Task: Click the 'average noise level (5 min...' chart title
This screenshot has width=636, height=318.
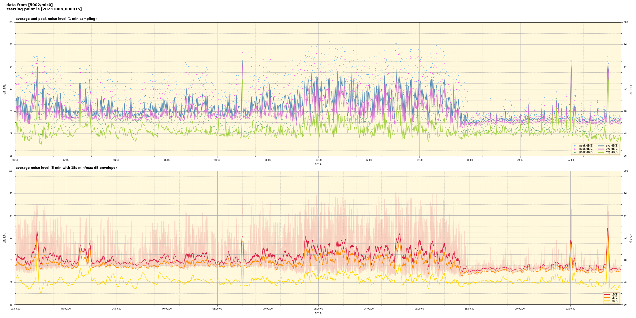Action: click(66, 168)
